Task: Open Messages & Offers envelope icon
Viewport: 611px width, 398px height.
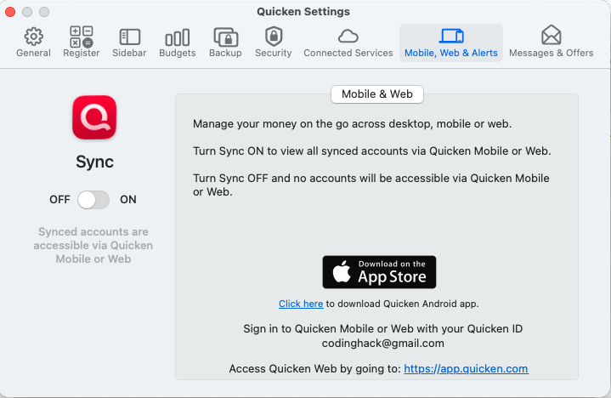Action: [551, 35]
